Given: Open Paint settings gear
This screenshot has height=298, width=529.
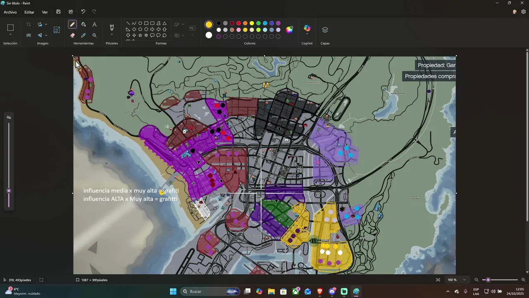Looking at the screenshot, I should tap(523, 12).
